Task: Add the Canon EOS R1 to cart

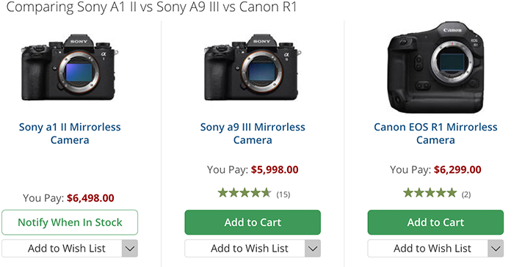Action: point(435,222)
